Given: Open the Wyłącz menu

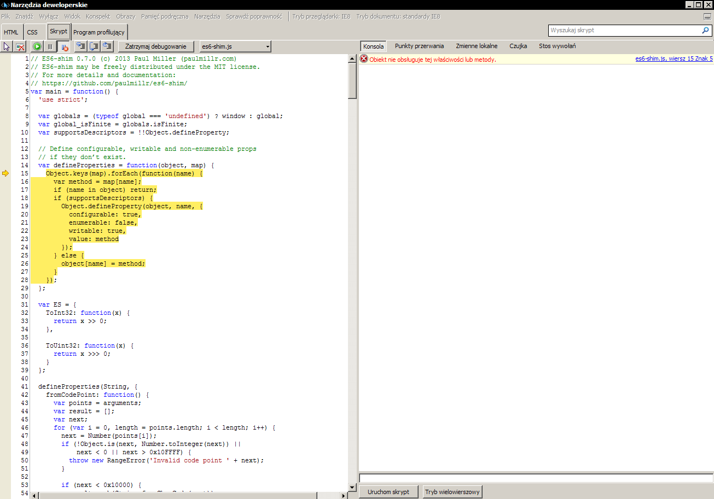Looking at the screenshot, I should click(49, 16).
